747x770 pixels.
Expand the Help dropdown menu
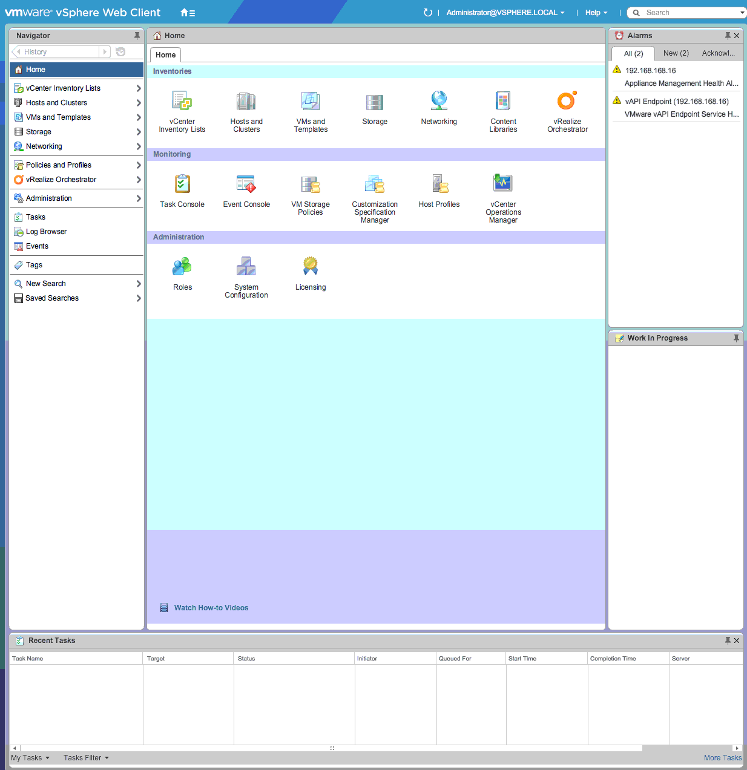pyautogui.click(x=596, y=13)
